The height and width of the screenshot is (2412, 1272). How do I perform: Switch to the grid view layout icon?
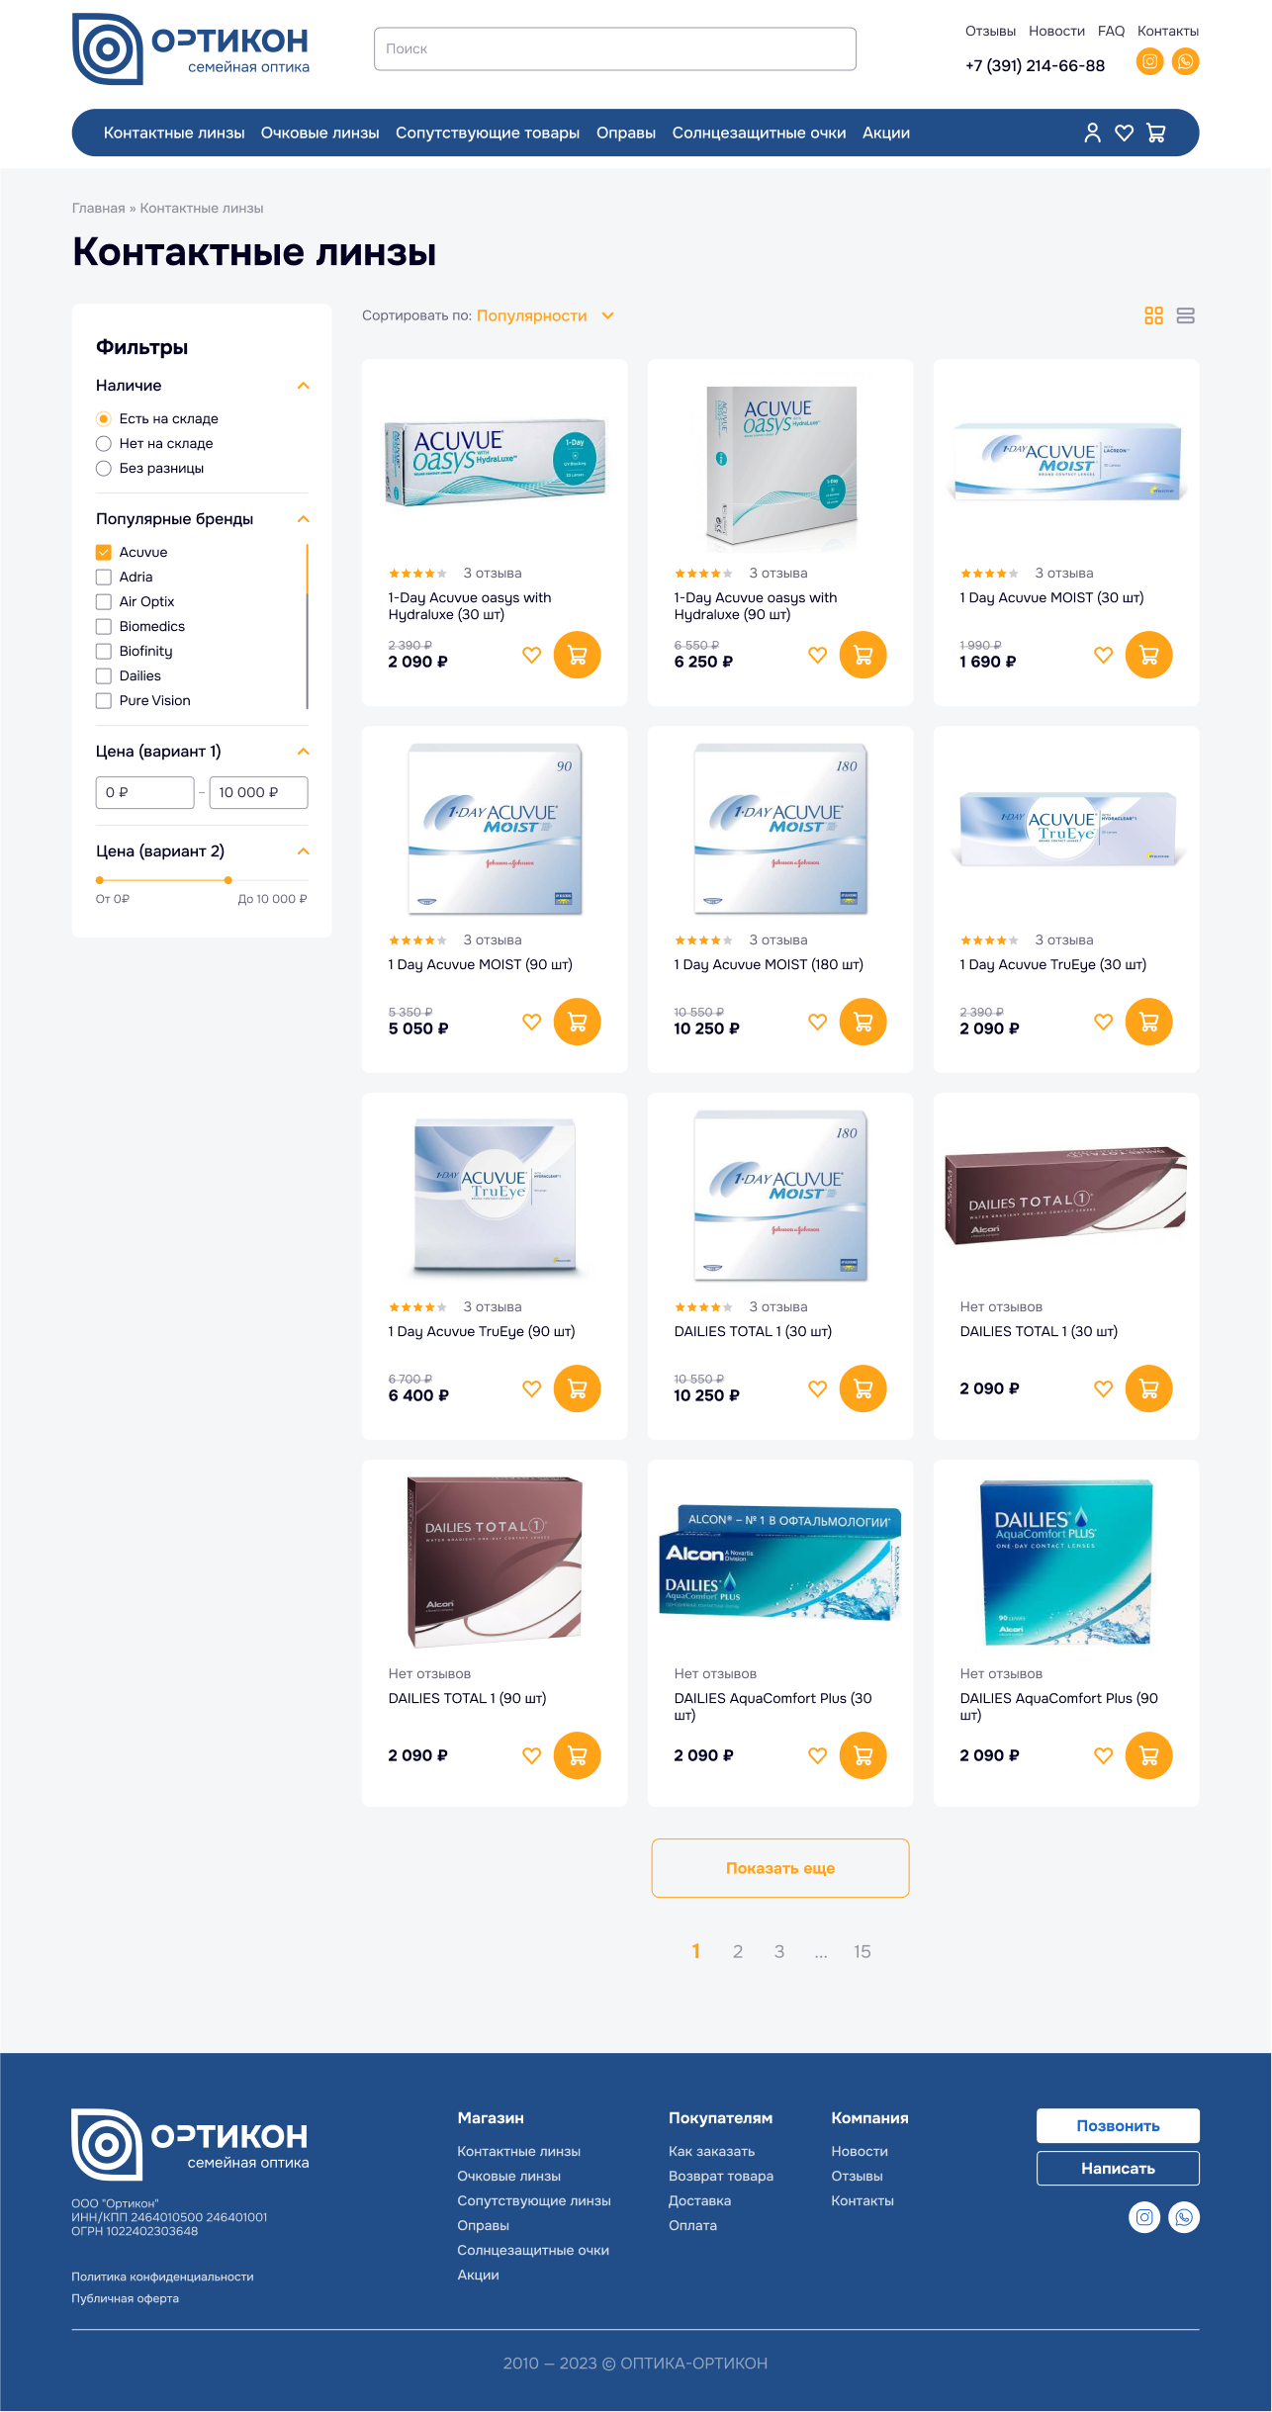[x=1153, y=315]
